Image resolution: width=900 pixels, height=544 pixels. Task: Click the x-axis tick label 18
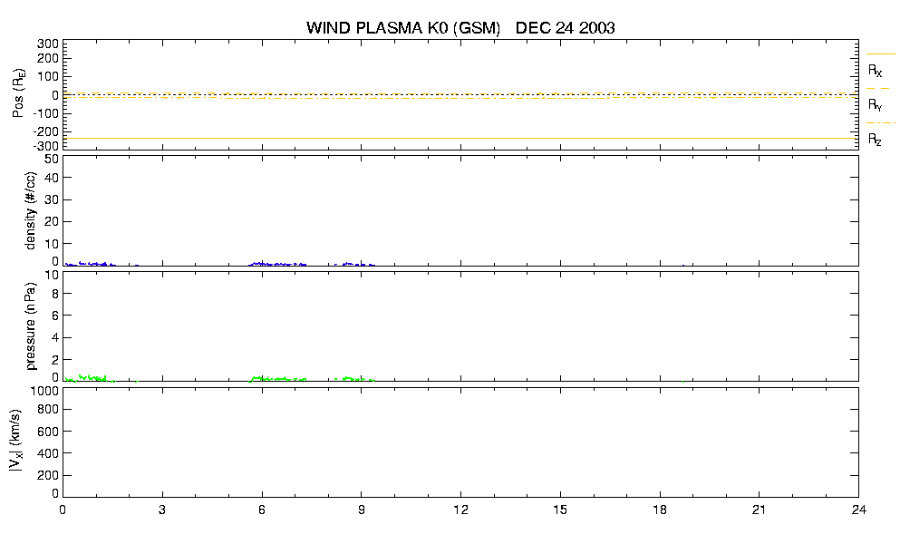point(660,510)
